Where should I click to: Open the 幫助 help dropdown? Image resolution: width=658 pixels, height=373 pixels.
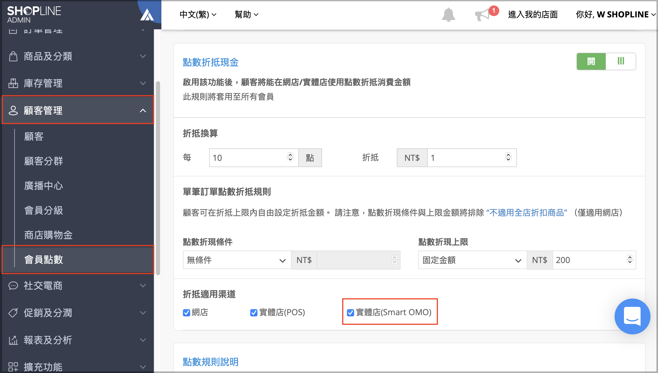coord(246,15)
